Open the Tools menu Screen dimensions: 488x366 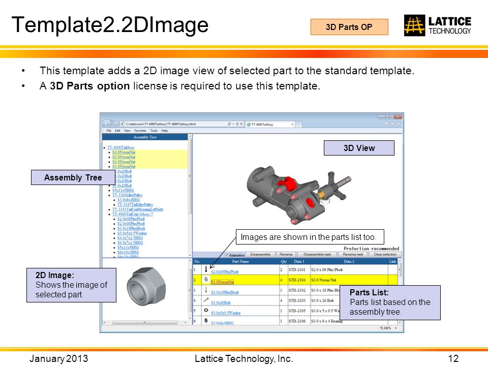click(154, 131)
